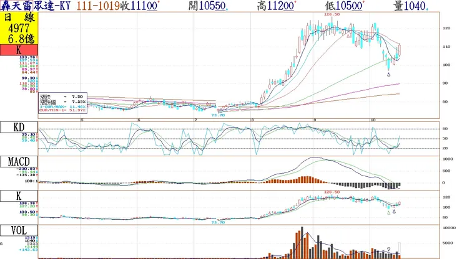Click month 6 on the time axis
The image size is (462, 259).
pos(139,120)
